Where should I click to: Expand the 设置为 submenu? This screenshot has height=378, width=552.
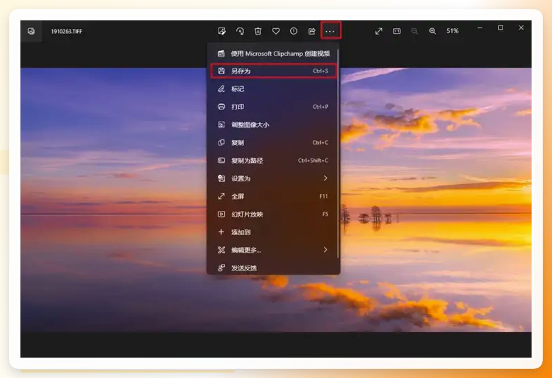[273, 179]
